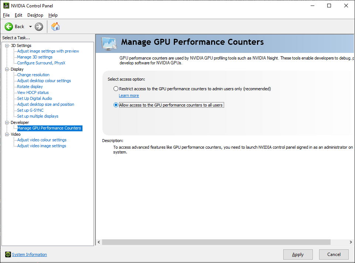Open Change resolution
This screenshot has width=355, height=263.
click(33, 75)
